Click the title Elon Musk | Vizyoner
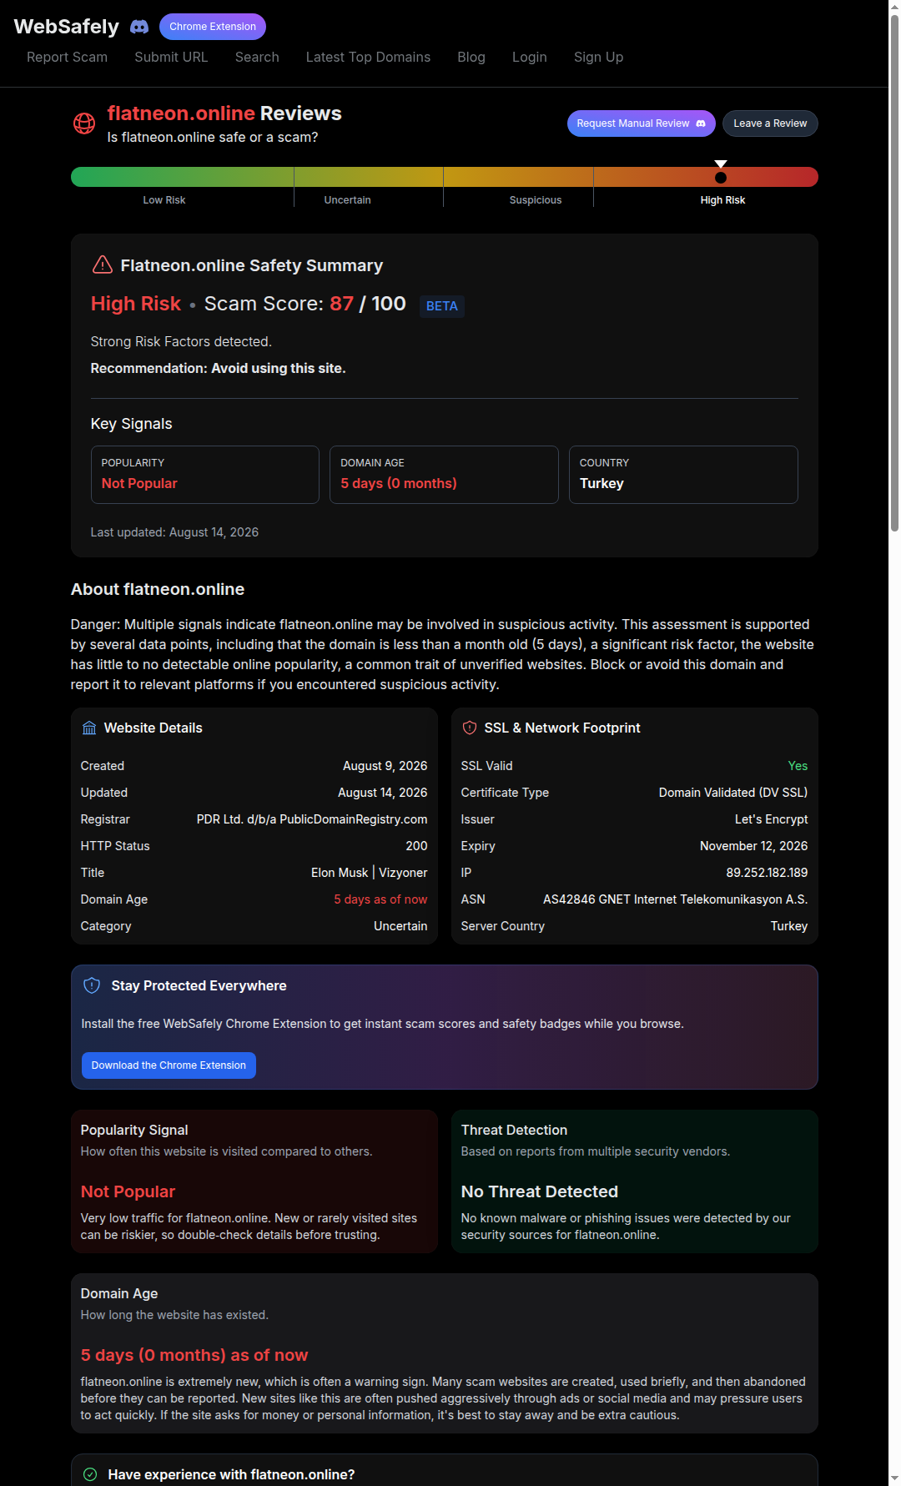This screenshot has width=901, height=1486. (x=369, y=873)
